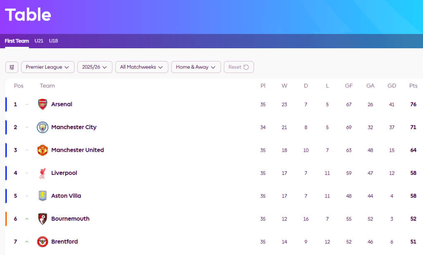Image resolution: width=423 pixels, height=255 pixels.
Task: Click Bournemouth's draws value 16
Action: coord(306,219)
